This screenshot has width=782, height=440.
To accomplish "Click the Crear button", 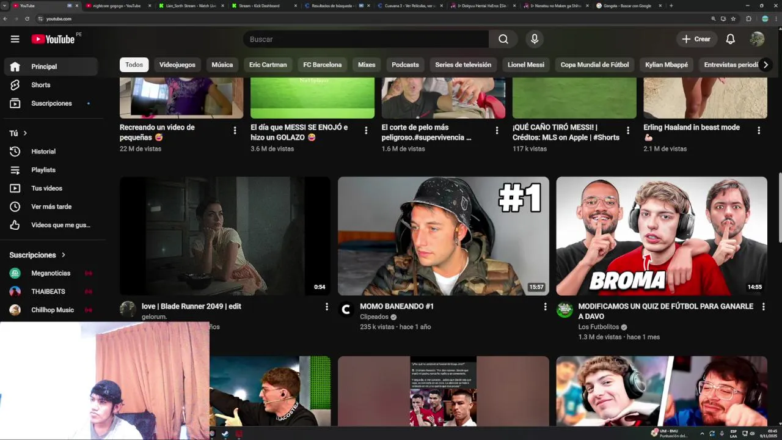I will click(696, 39).
